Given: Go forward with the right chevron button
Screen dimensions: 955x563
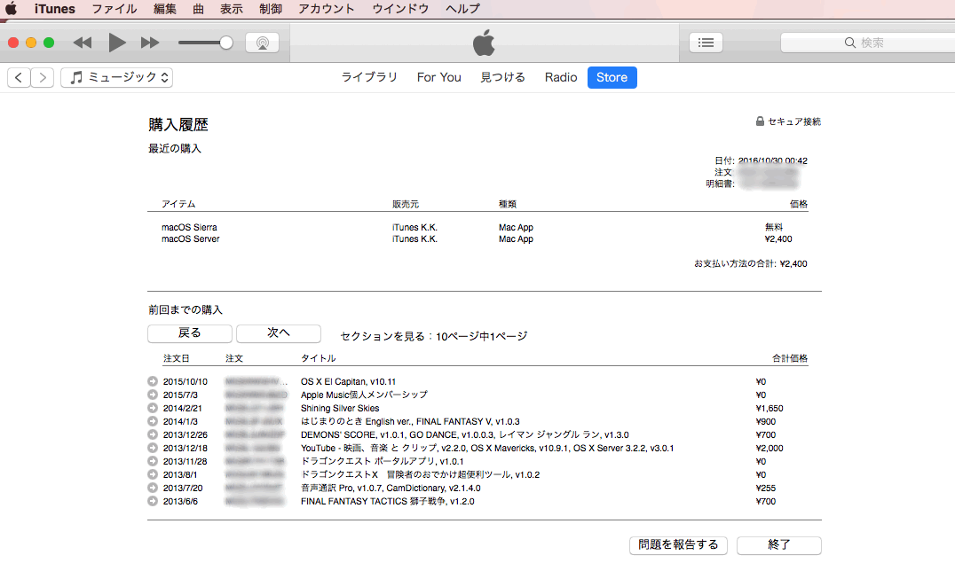Looking at the screenshot, I should click(43, 78).
